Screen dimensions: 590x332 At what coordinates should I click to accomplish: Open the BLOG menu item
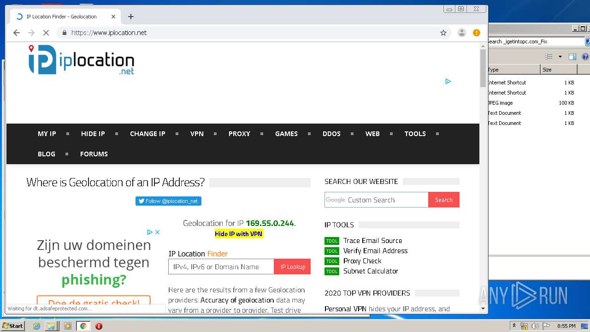point(47,154)
